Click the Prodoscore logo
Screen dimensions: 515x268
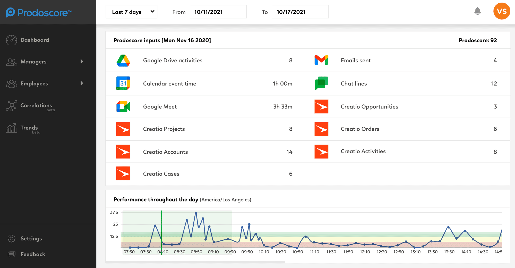tap(39, 12)
